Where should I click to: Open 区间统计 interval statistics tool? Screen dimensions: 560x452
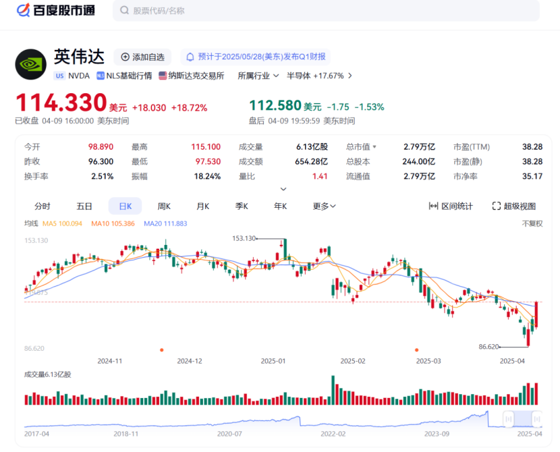tap(451, 206)
